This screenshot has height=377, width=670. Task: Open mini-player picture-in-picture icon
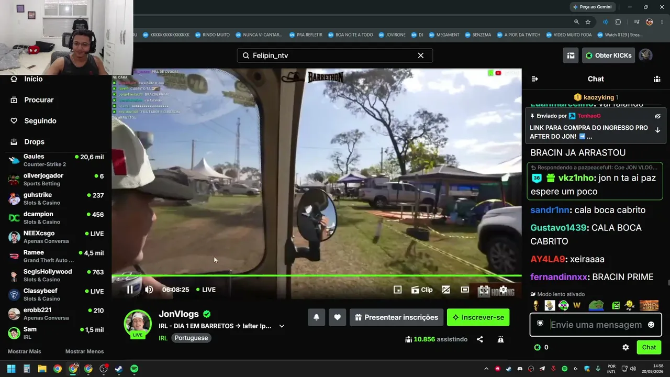(x=397, y=290)
